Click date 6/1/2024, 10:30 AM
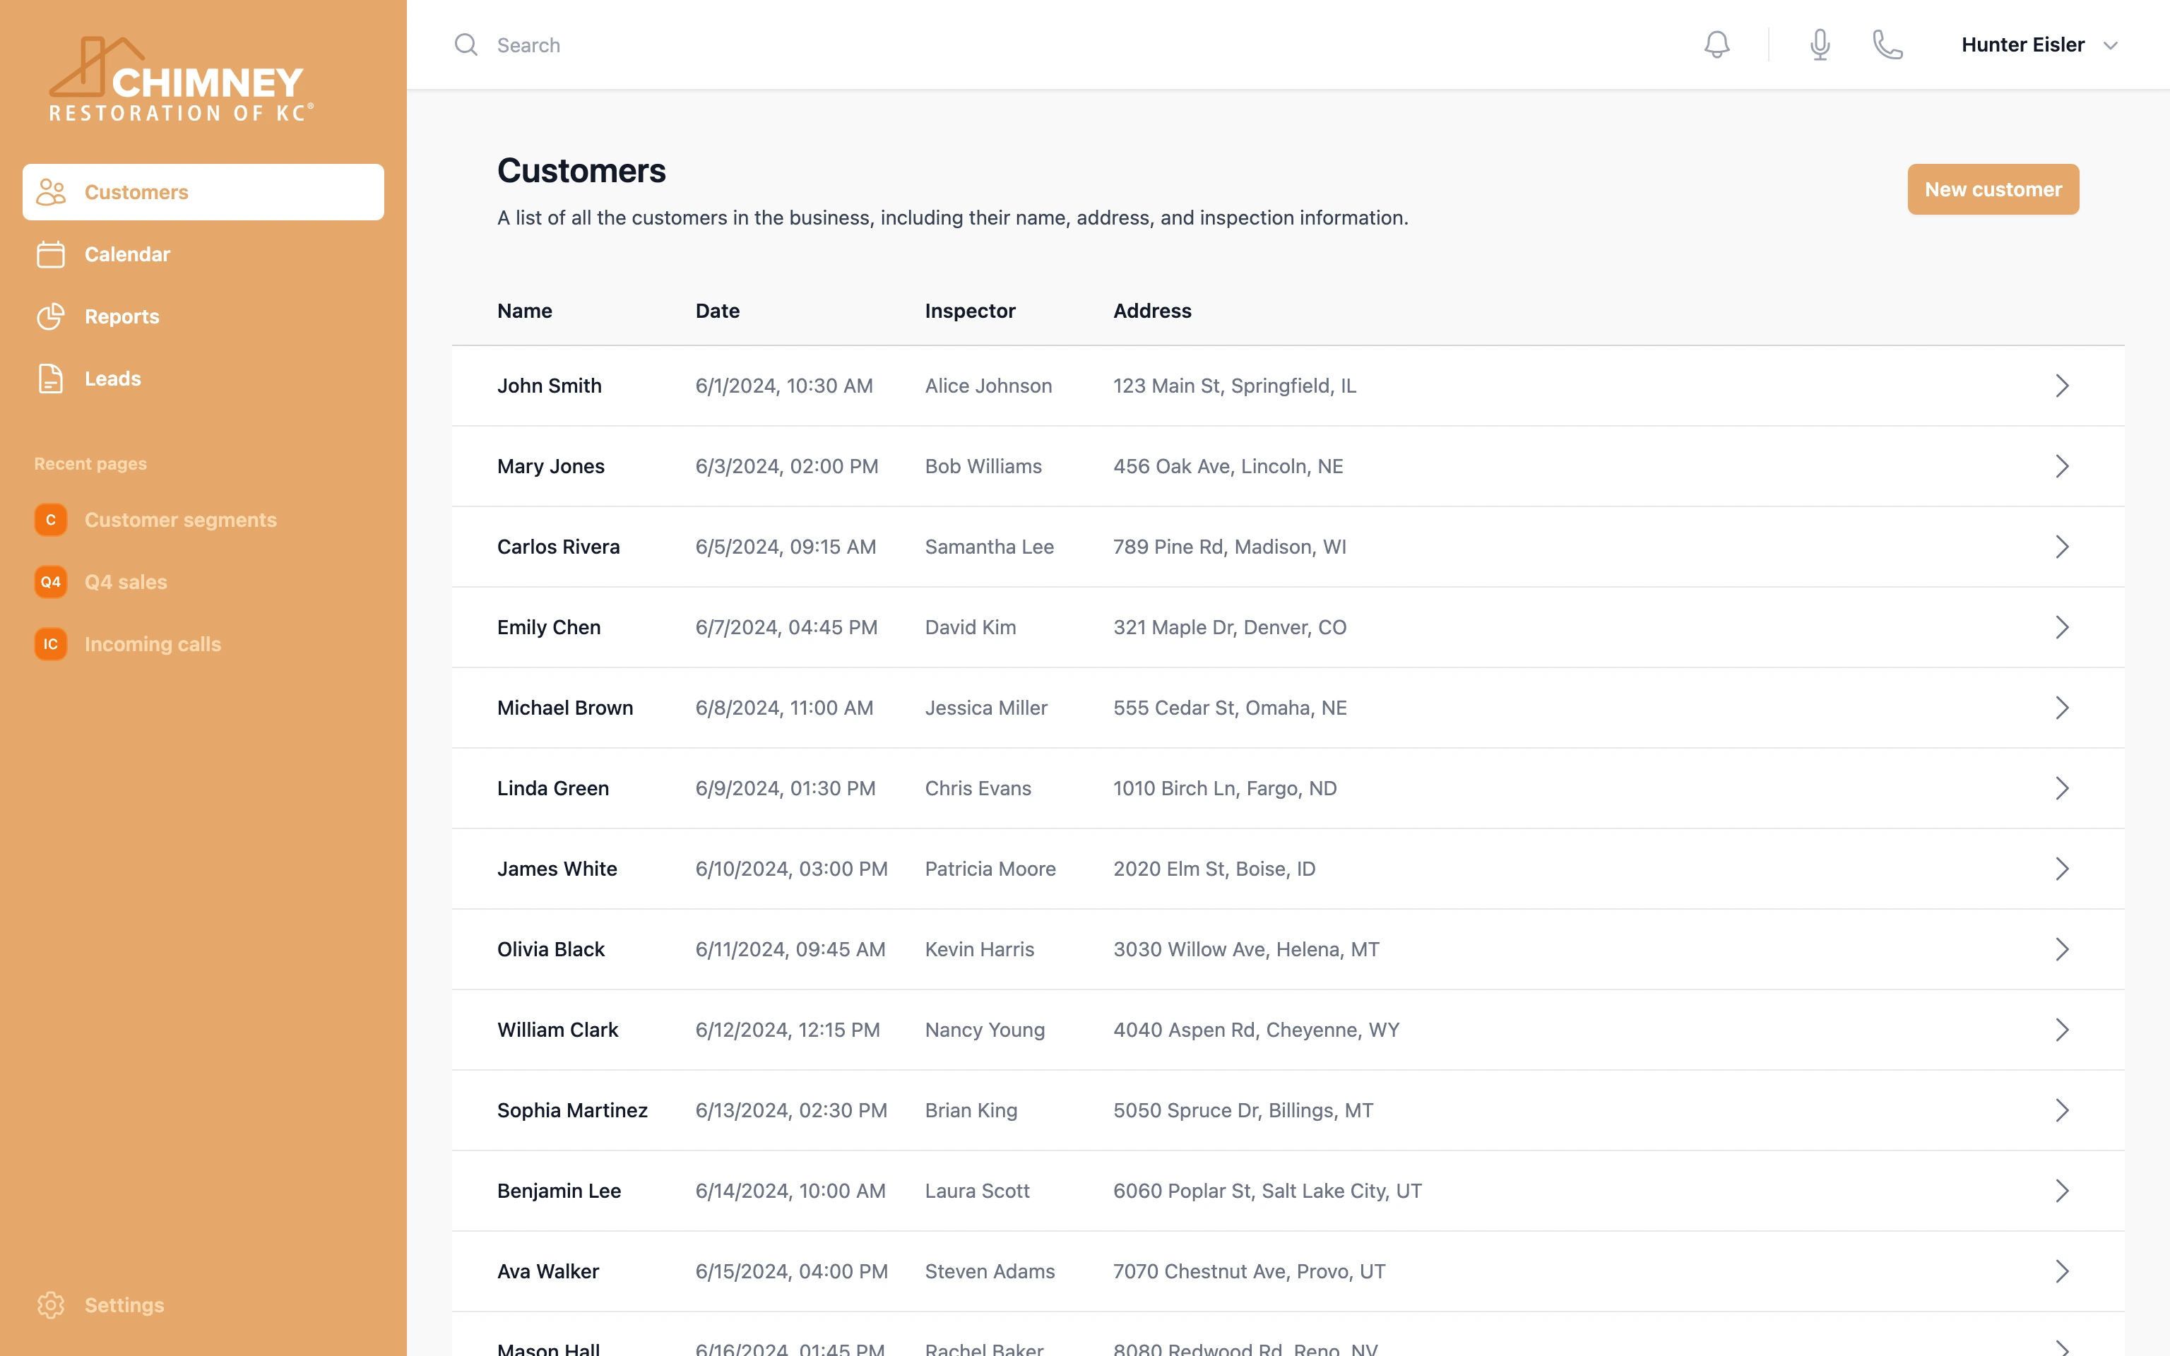The width and height of the screenshot is (2170, 1356). (x=783, y=386)
